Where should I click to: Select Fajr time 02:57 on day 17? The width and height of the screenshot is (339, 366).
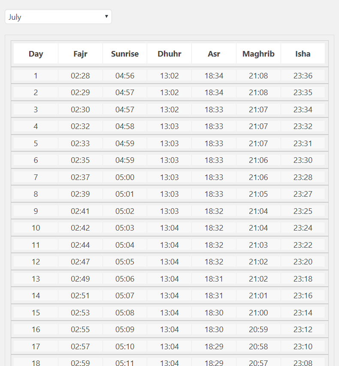coord(80,346)
